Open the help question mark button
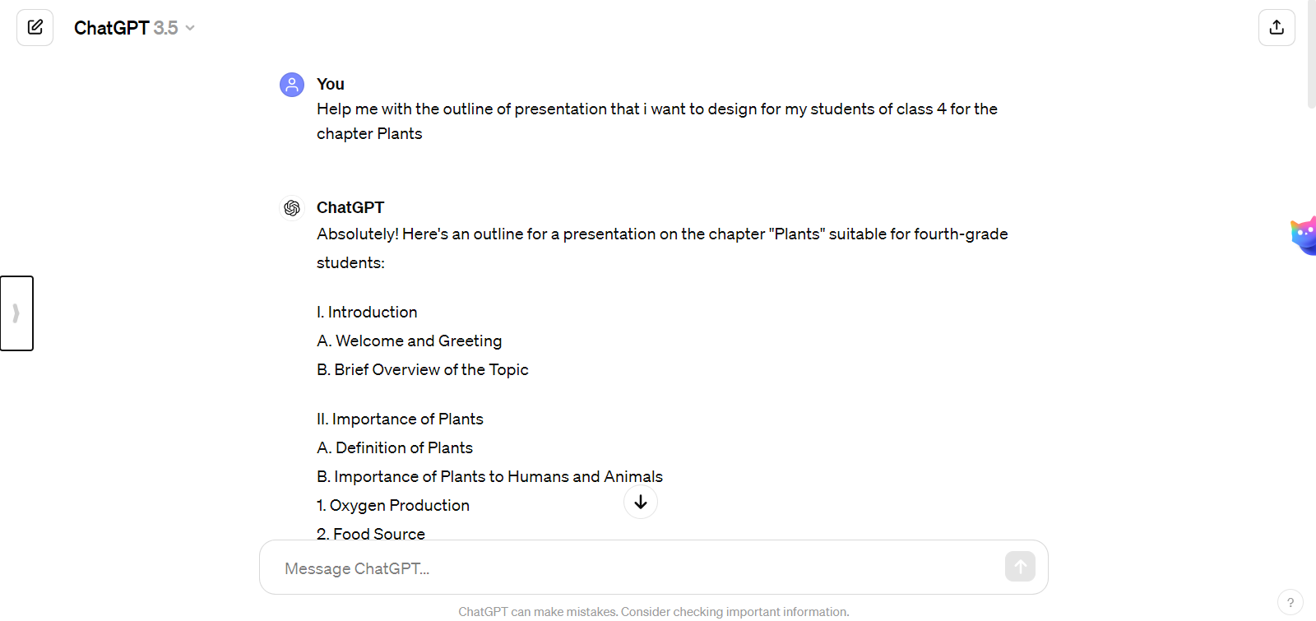The image size is (1316, 621). tap(1290, 602)
